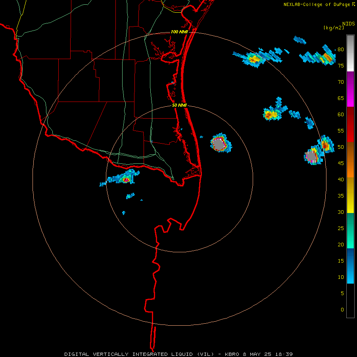Click the yellow segment of the color bar
Screen dimensions: 357x357
(350, 195)
